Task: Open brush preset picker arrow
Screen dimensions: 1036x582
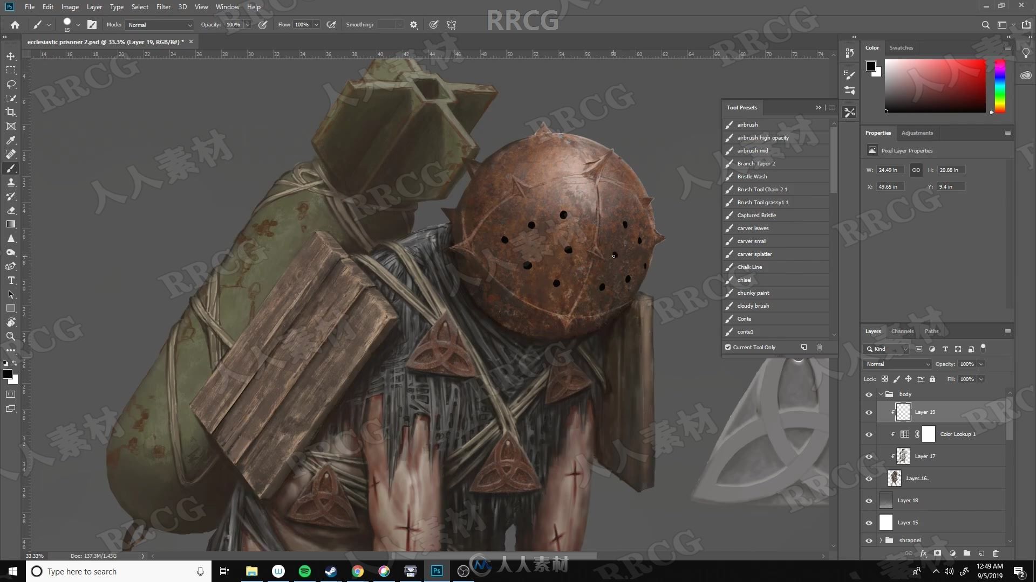Action: tap(78, 25)
